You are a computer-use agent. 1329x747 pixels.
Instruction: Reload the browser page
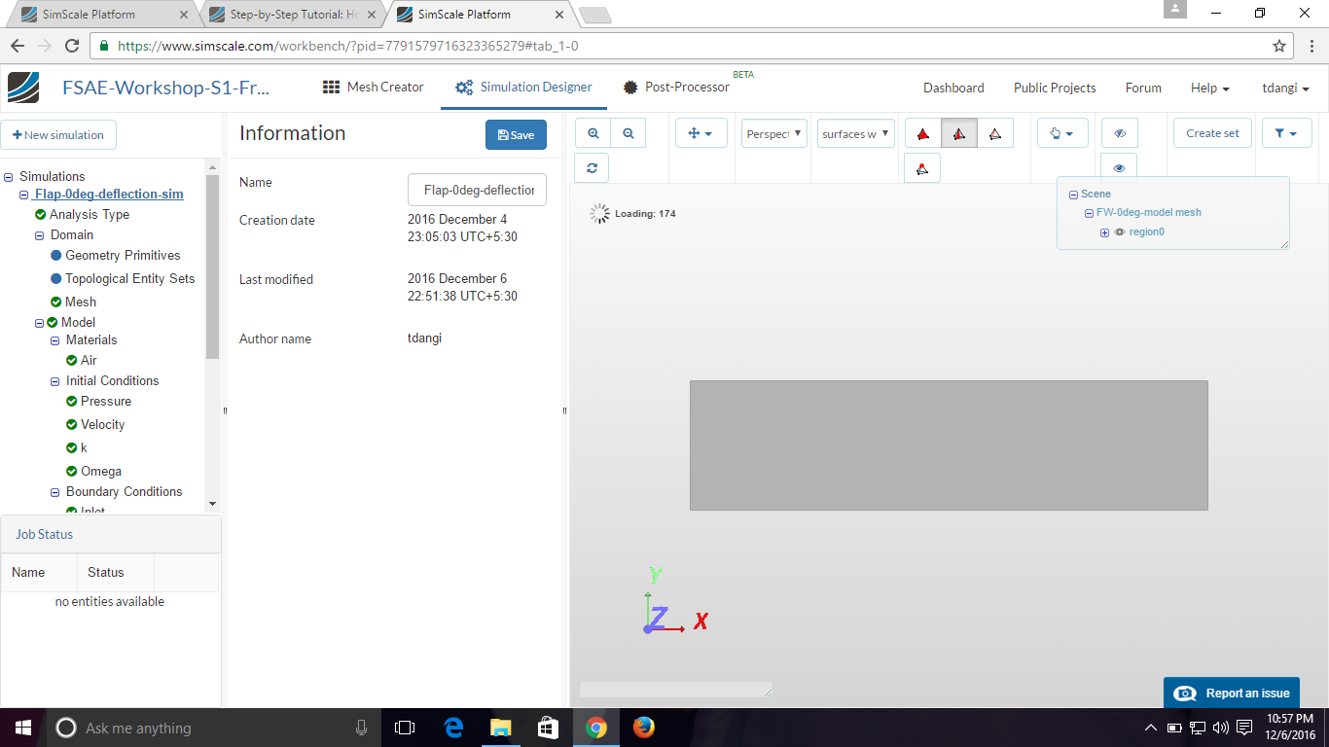[71, 46]
